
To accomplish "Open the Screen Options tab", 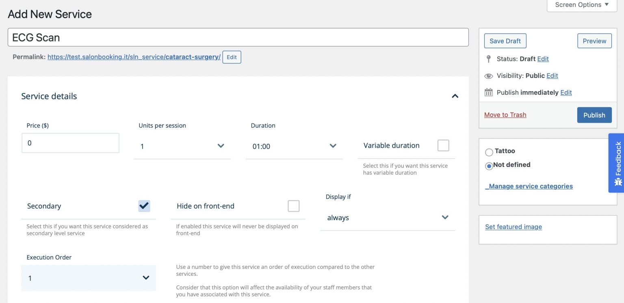I will [582, 5].
